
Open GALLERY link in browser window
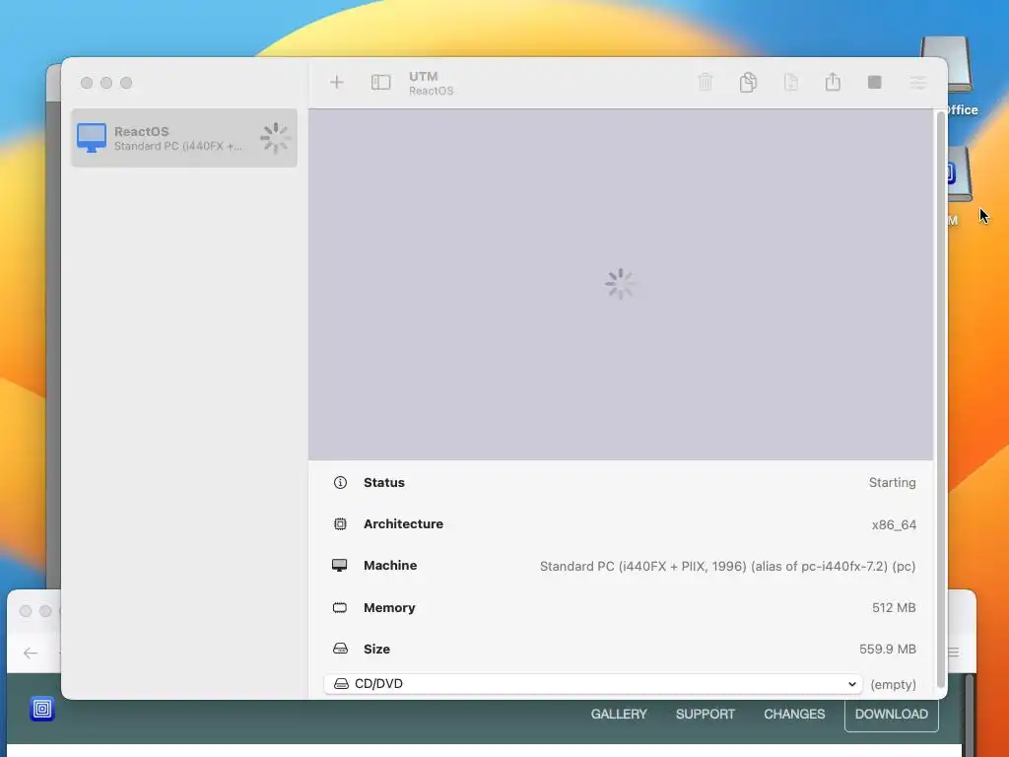coord(619,714)
